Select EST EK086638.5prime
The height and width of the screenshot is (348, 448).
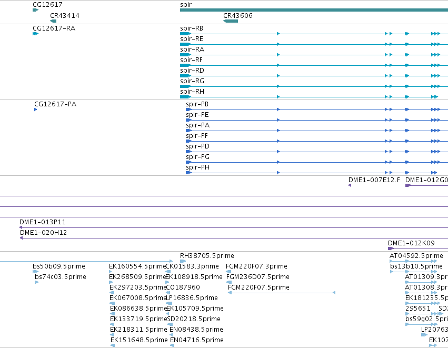[138, 309]
